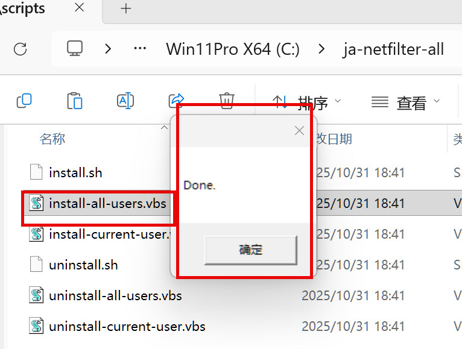This screenshot has height=349, width=462.
Task: Close the Done message dialog
Action: coord(299,130)
